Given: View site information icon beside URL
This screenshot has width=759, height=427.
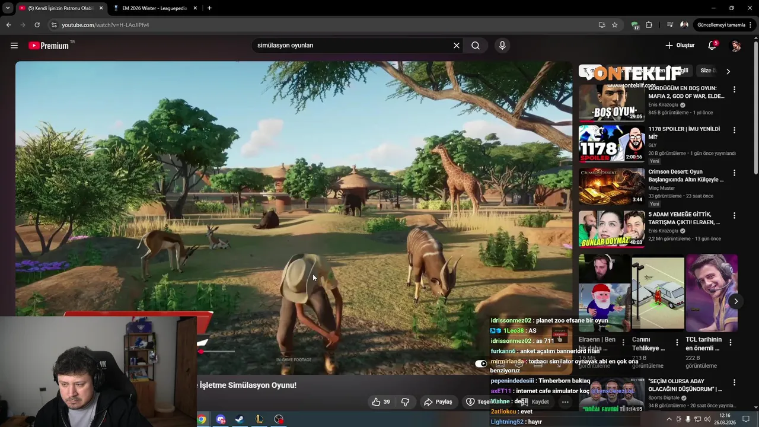Looking at the screenshot, I should [x=54, y=25].
